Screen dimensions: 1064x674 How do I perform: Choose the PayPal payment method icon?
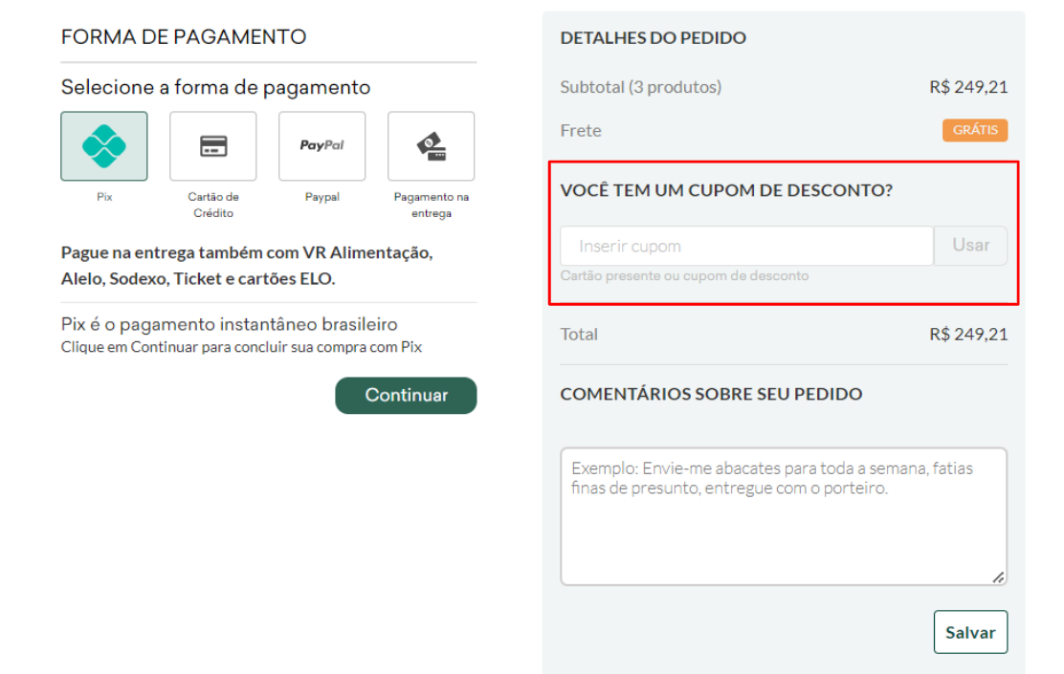tap(321, 145)
